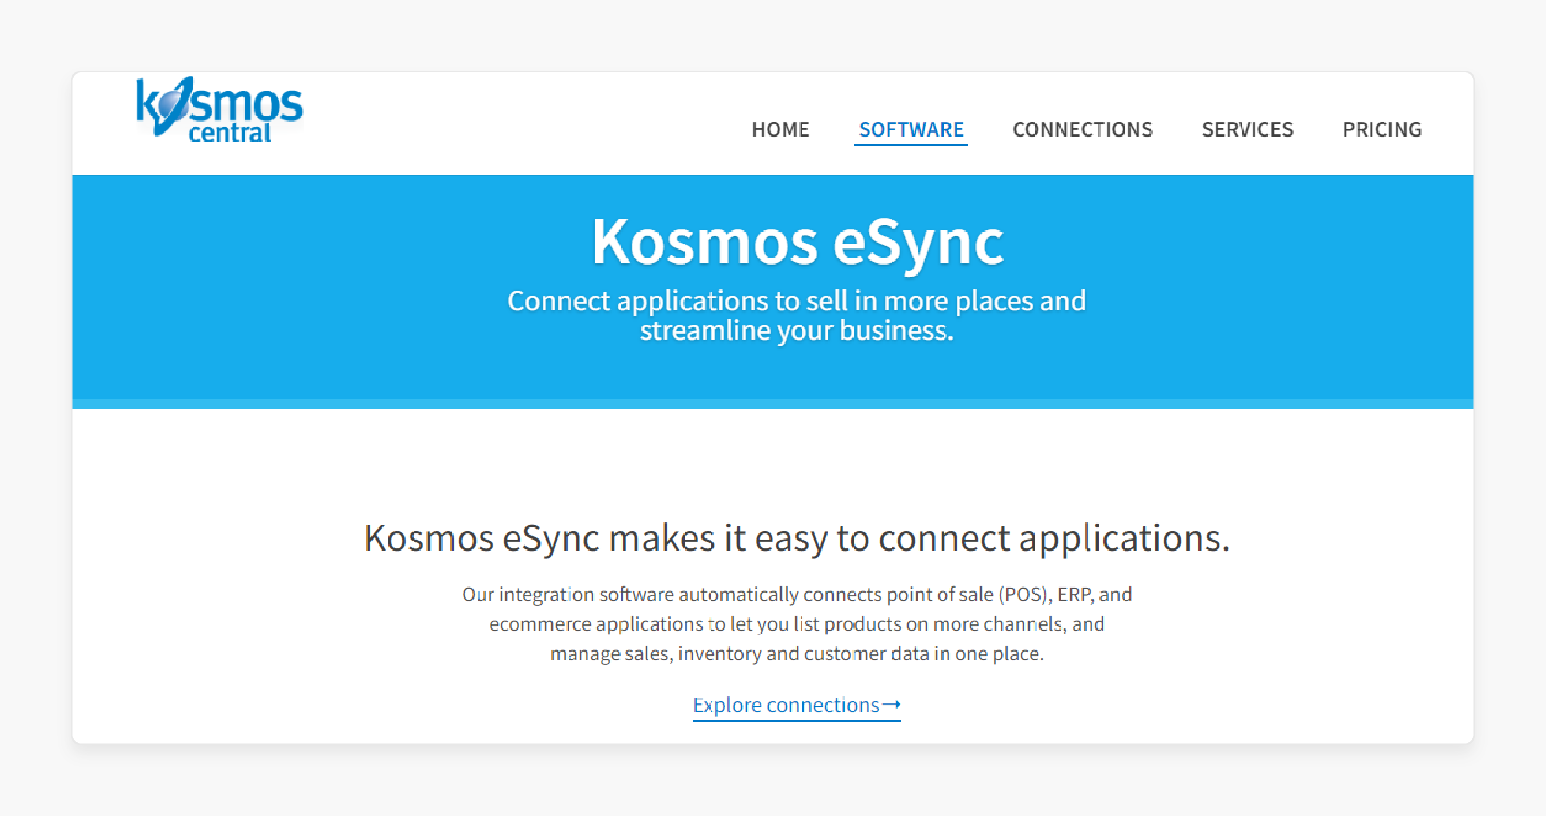The width and height of the screenshot is (1546, 816).
Task: Navigate to PRICING
Action: [x=1382, y=129]
